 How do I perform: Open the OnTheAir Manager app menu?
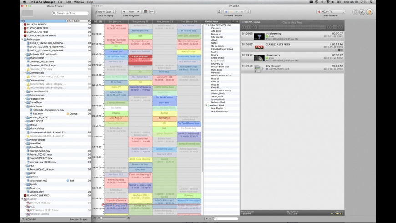42,2
